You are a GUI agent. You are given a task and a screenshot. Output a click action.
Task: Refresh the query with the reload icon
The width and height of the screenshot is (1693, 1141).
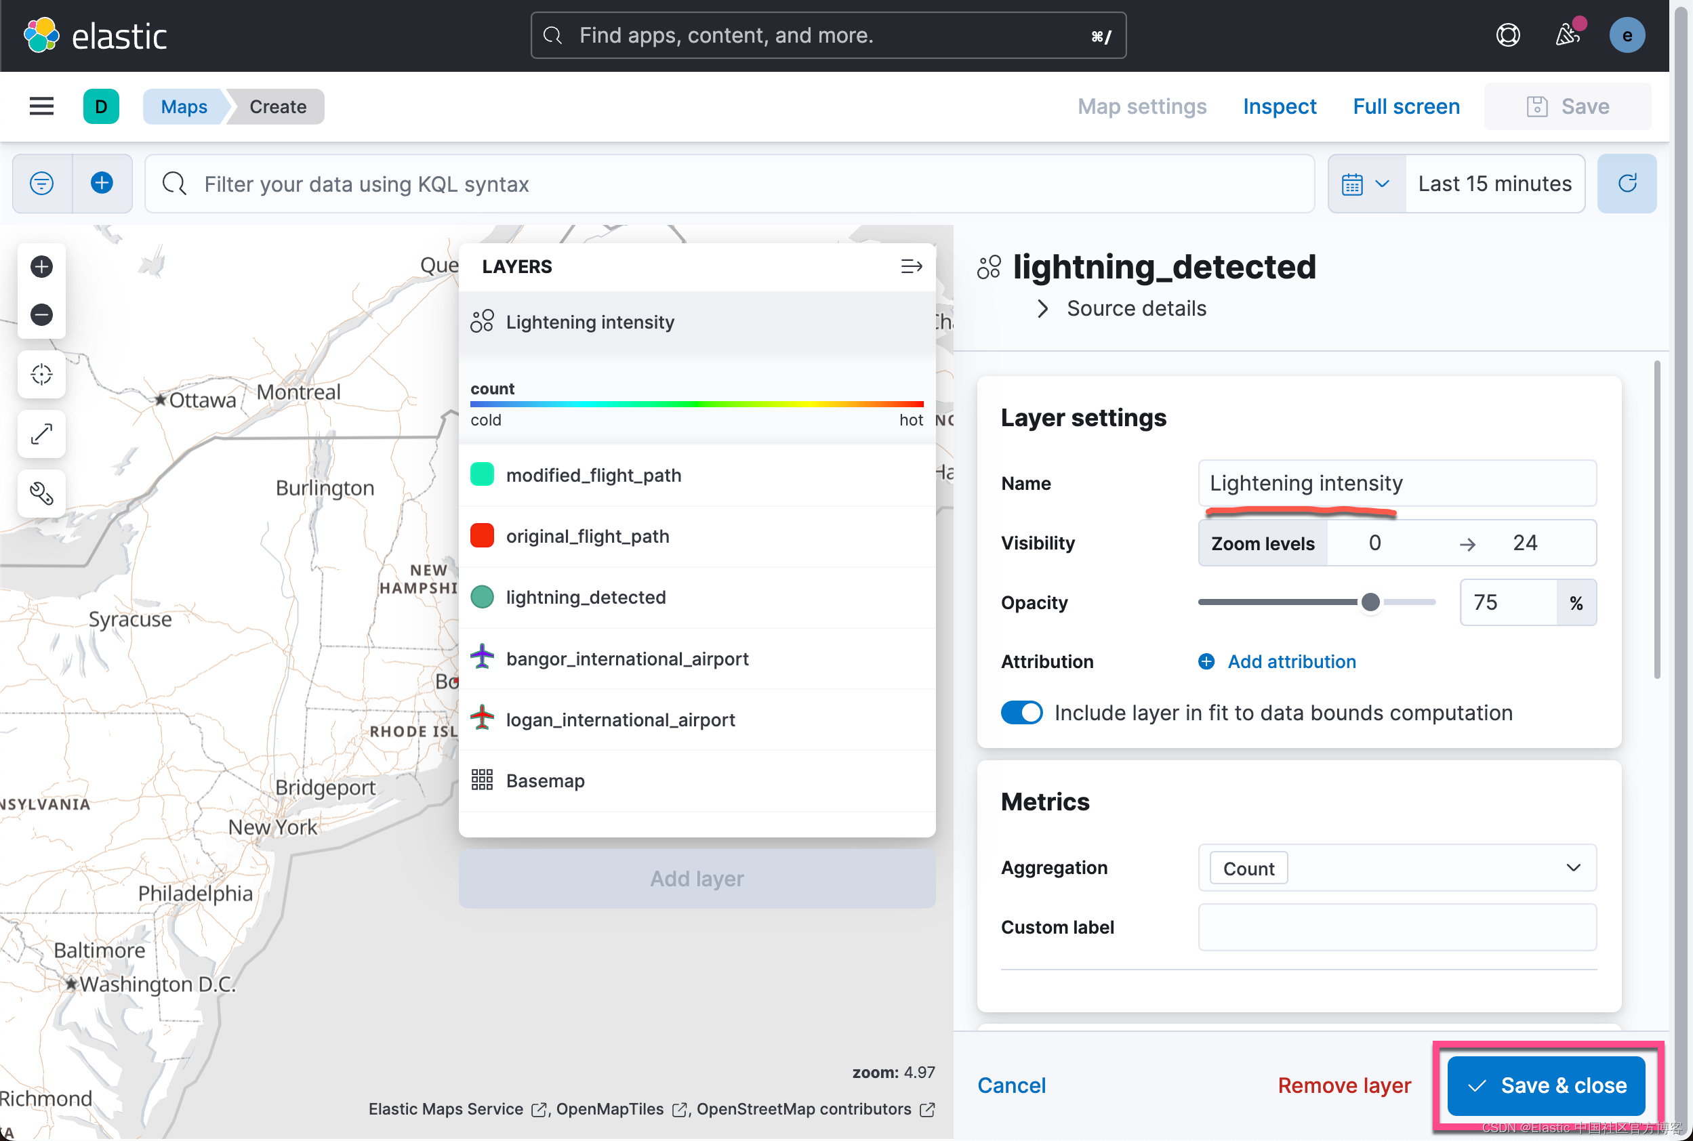point(1627,184)
